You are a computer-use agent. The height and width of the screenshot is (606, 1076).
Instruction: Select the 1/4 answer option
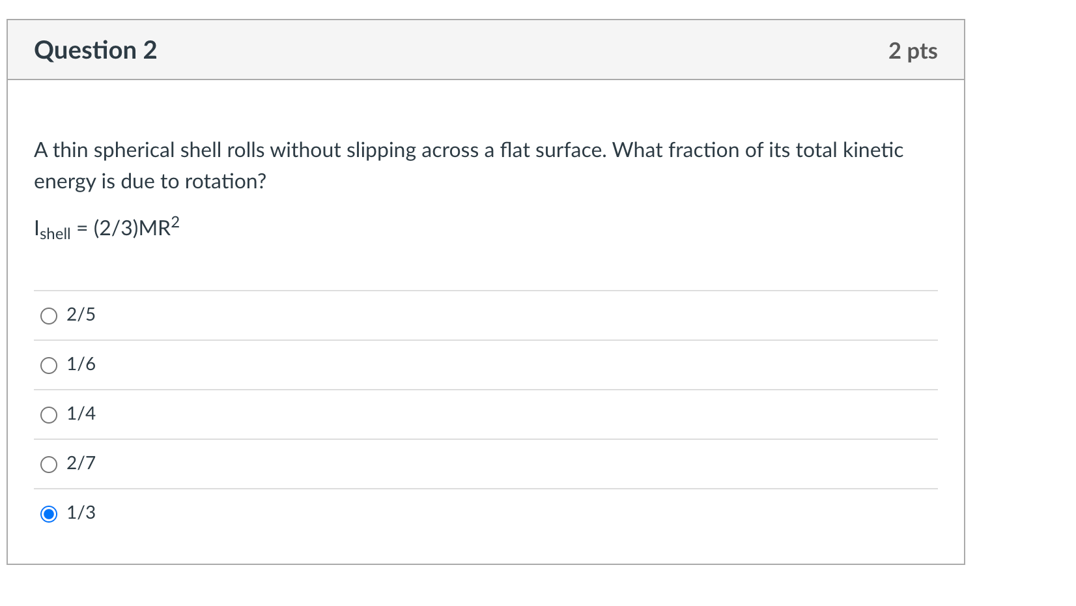(48, 414)
